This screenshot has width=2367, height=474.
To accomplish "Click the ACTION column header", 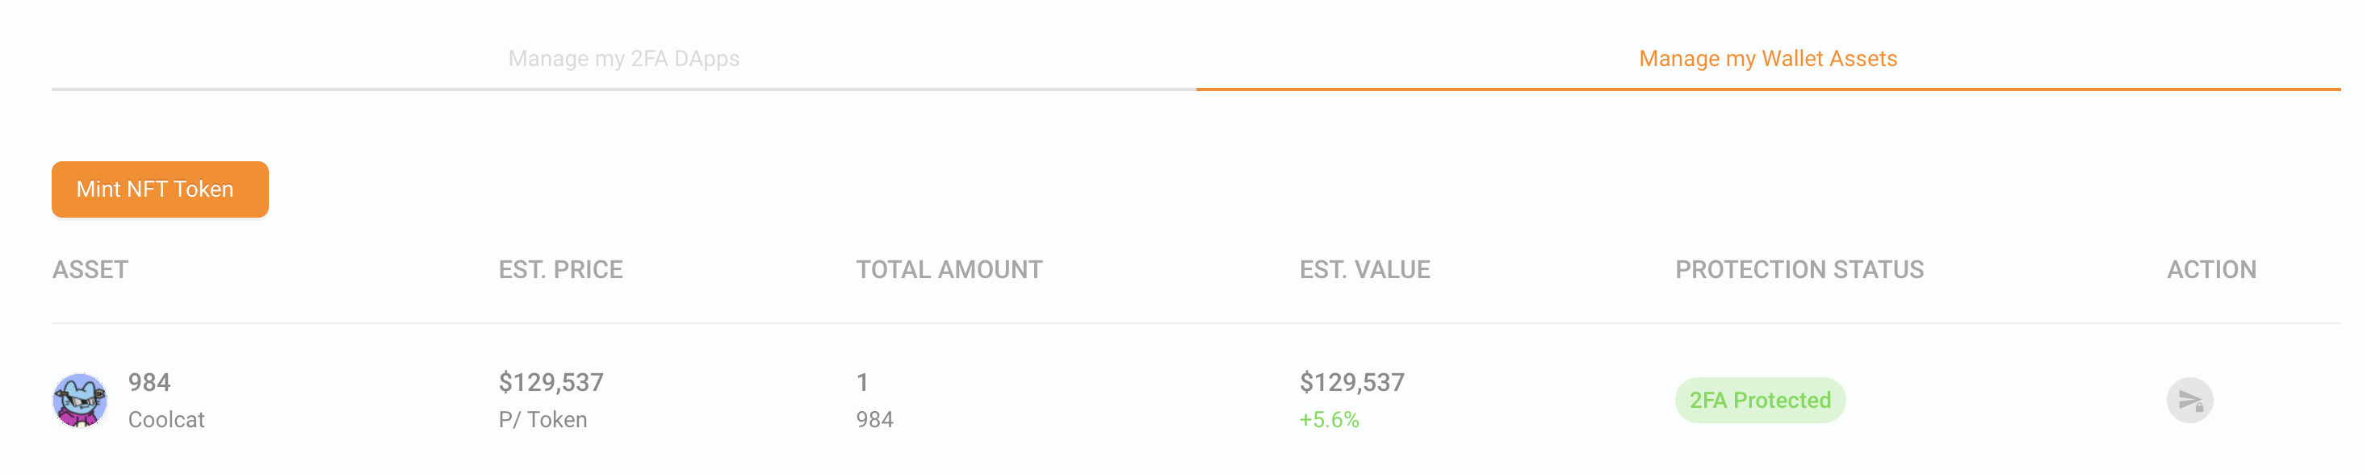I will 2212,269.
